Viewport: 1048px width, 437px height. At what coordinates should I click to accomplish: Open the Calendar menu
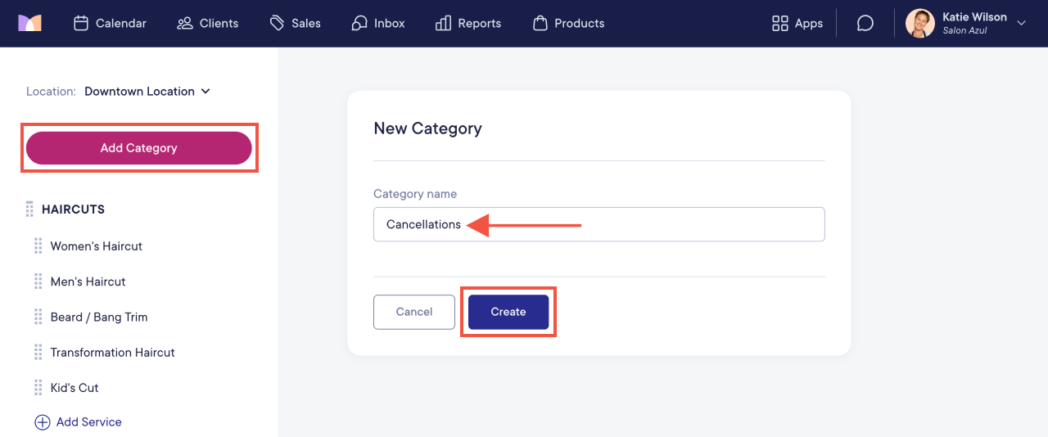pyautogui.click(x=110, y=23)
